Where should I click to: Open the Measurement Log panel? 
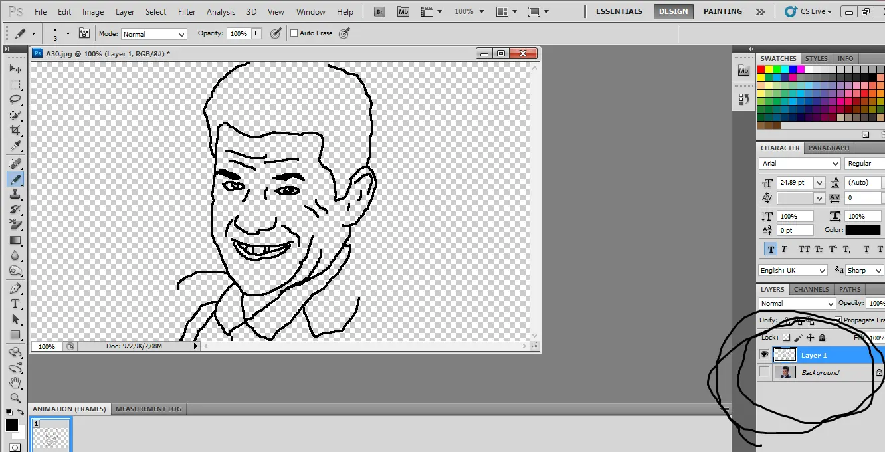148,409
